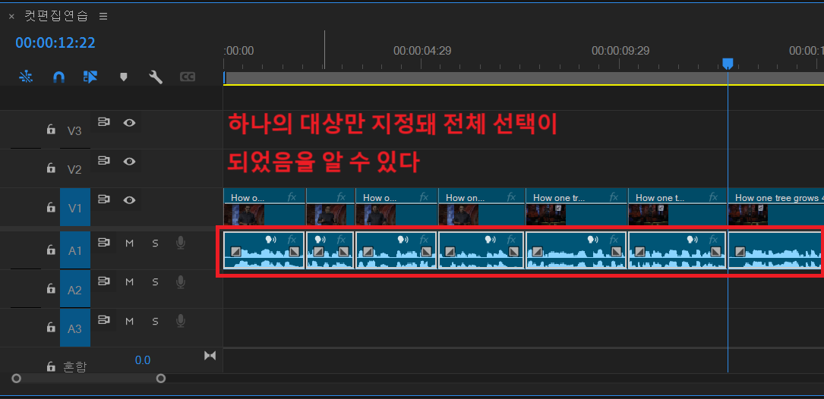Screen dimensions: 824x399
Task: Solo track A1
Action: (155, 243)
